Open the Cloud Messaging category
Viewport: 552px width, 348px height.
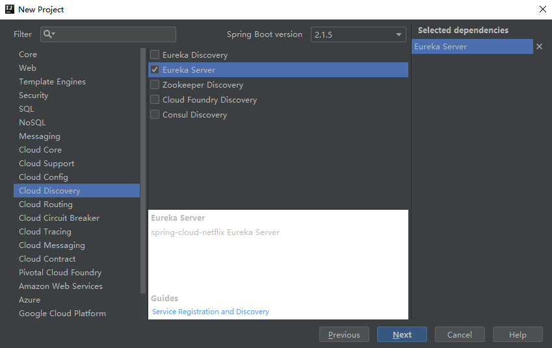pyautogui.click(x=77, y=245)
